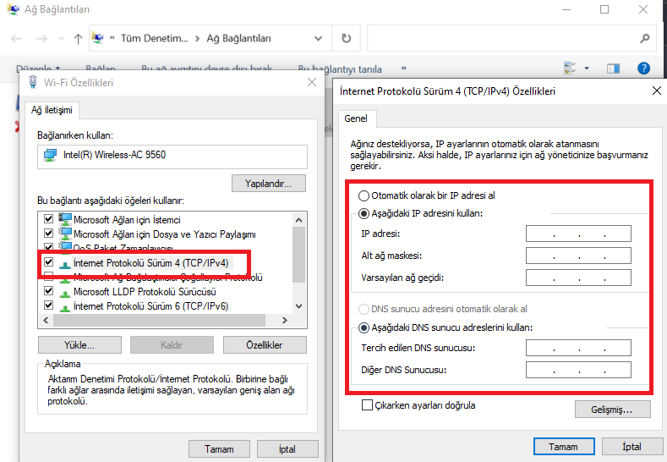Show more toolbar commands with the » chevron

coord(404,69)
